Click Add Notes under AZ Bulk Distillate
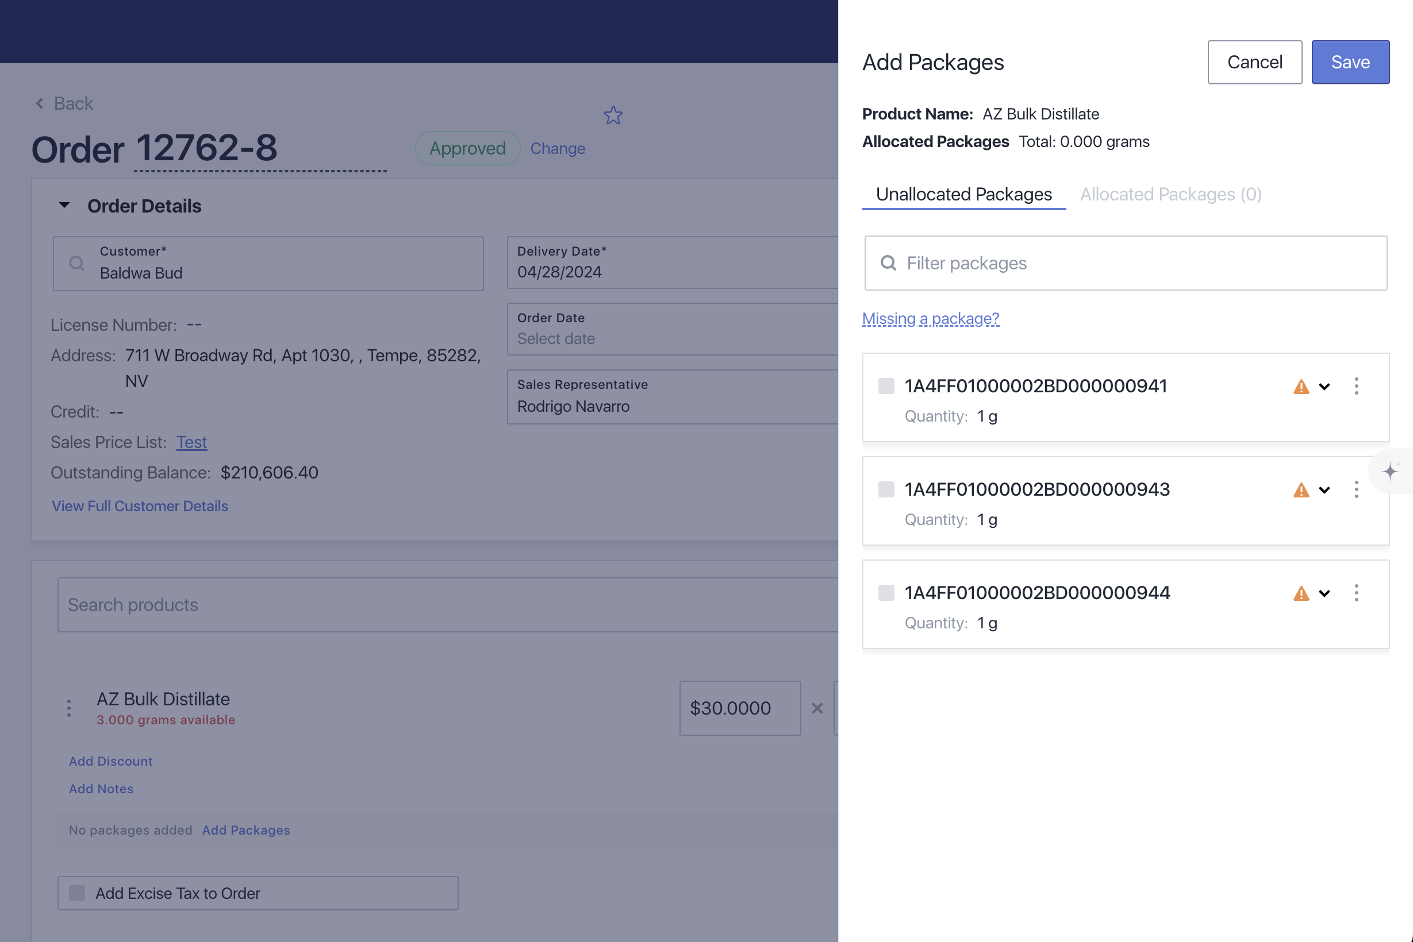 (101, 789)
